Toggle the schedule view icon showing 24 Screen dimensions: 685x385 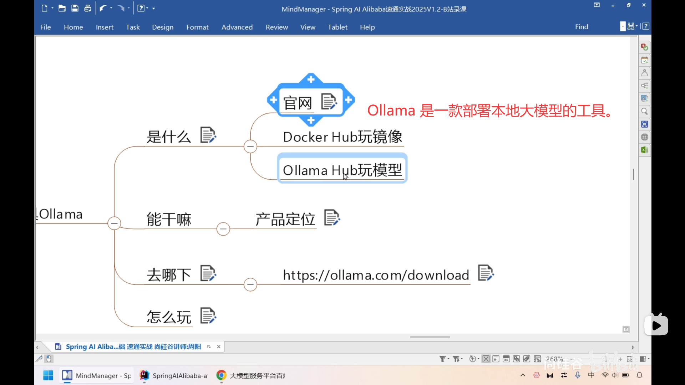tap(506, 359)
